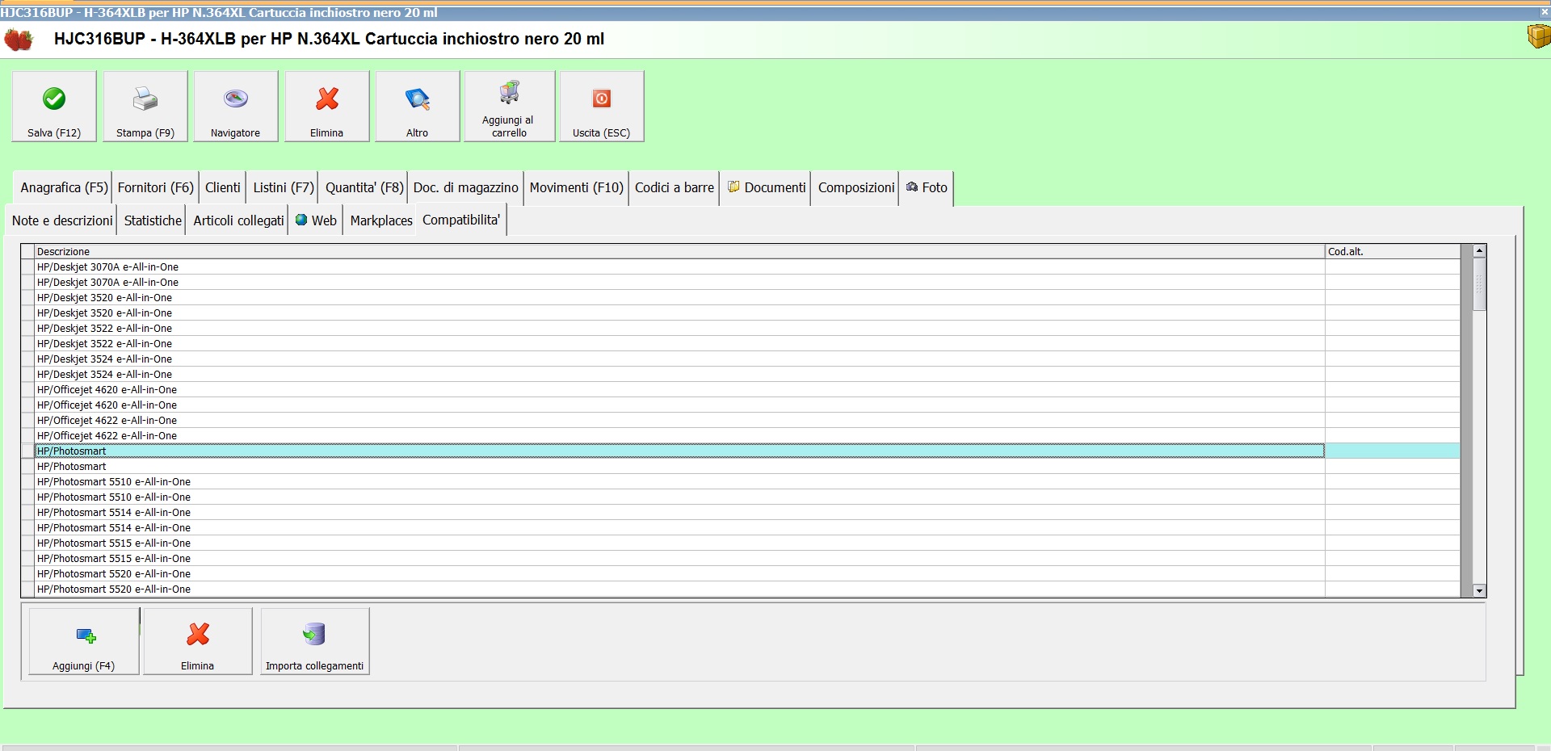Image resolution: width=1551 pixels, height=751 pixels.
Task: Click the scrollbar up arrow
Action: coord(1480,251)
